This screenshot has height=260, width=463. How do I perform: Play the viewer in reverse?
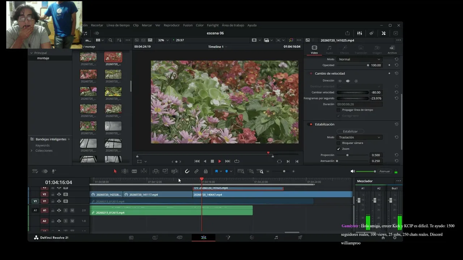tap(205, 161)
